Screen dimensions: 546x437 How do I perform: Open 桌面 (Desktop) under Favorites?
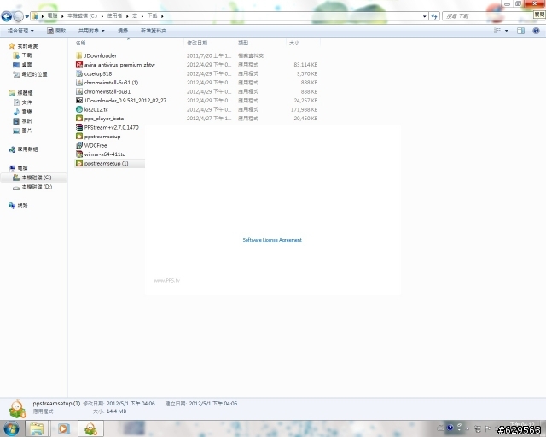point(26,65)
